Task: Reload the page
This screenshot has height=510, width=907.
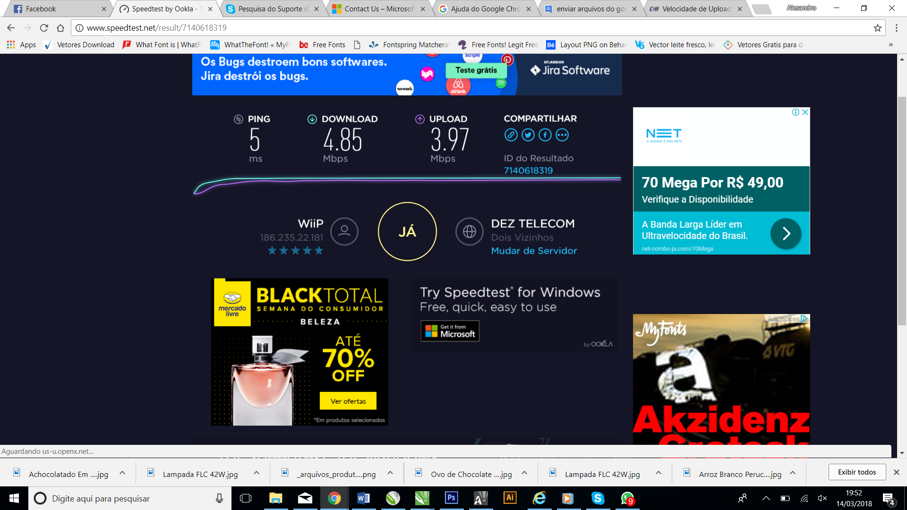Action: coord(44,28)
